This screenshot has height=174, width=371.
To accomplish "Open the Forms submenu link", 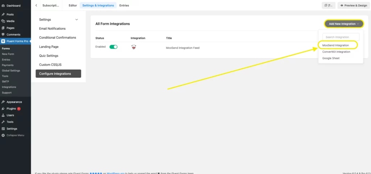I will pos(6,49).
